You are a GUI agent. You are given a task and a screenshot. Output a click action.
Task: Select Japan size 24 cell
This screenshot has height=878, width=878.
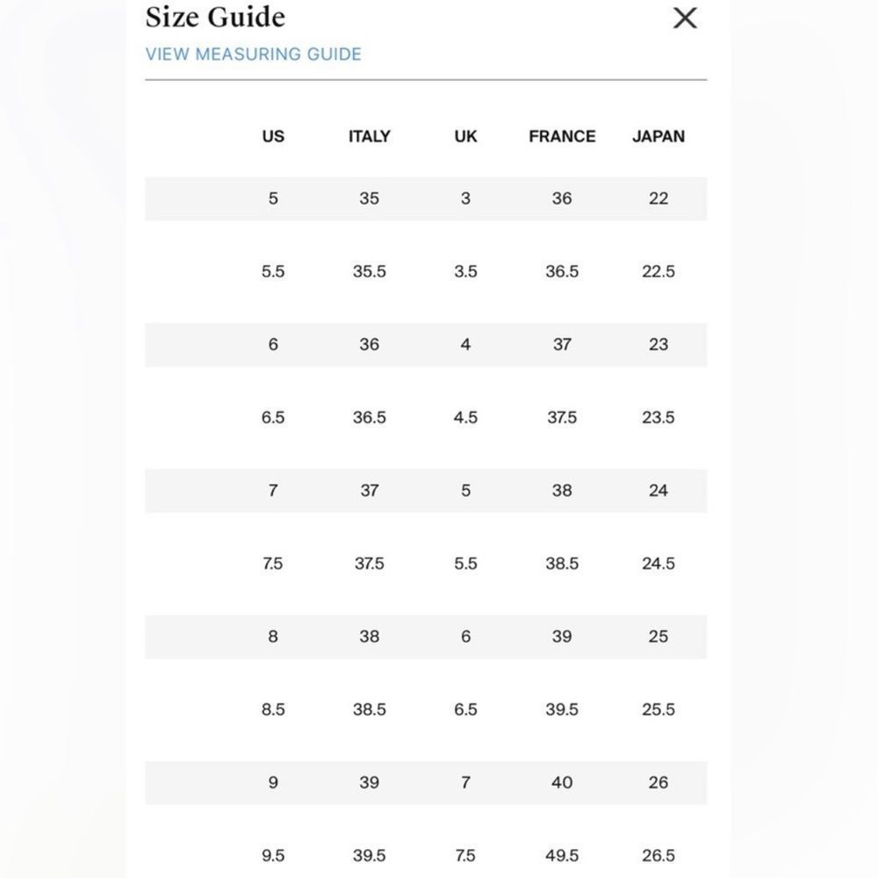click(658, 491)
